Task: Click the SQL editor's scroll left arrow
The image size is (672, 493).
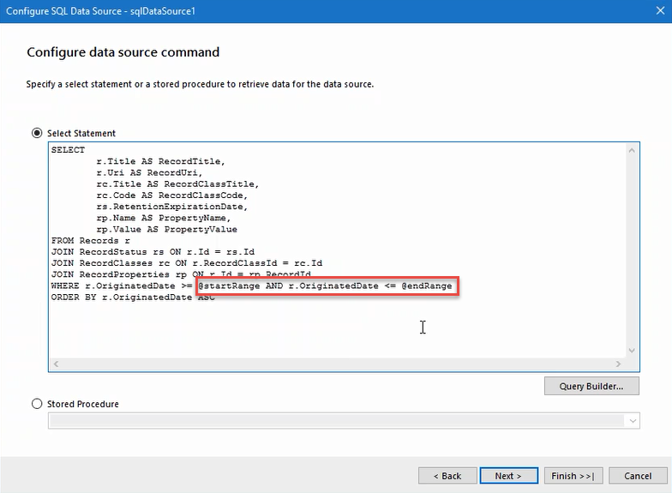Action: pos(57,364)
